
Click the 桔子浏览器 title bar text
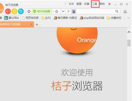(x=12, y=5)
